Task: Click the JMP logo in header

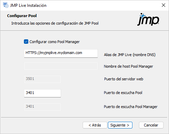Action: [x=148, y=19]
